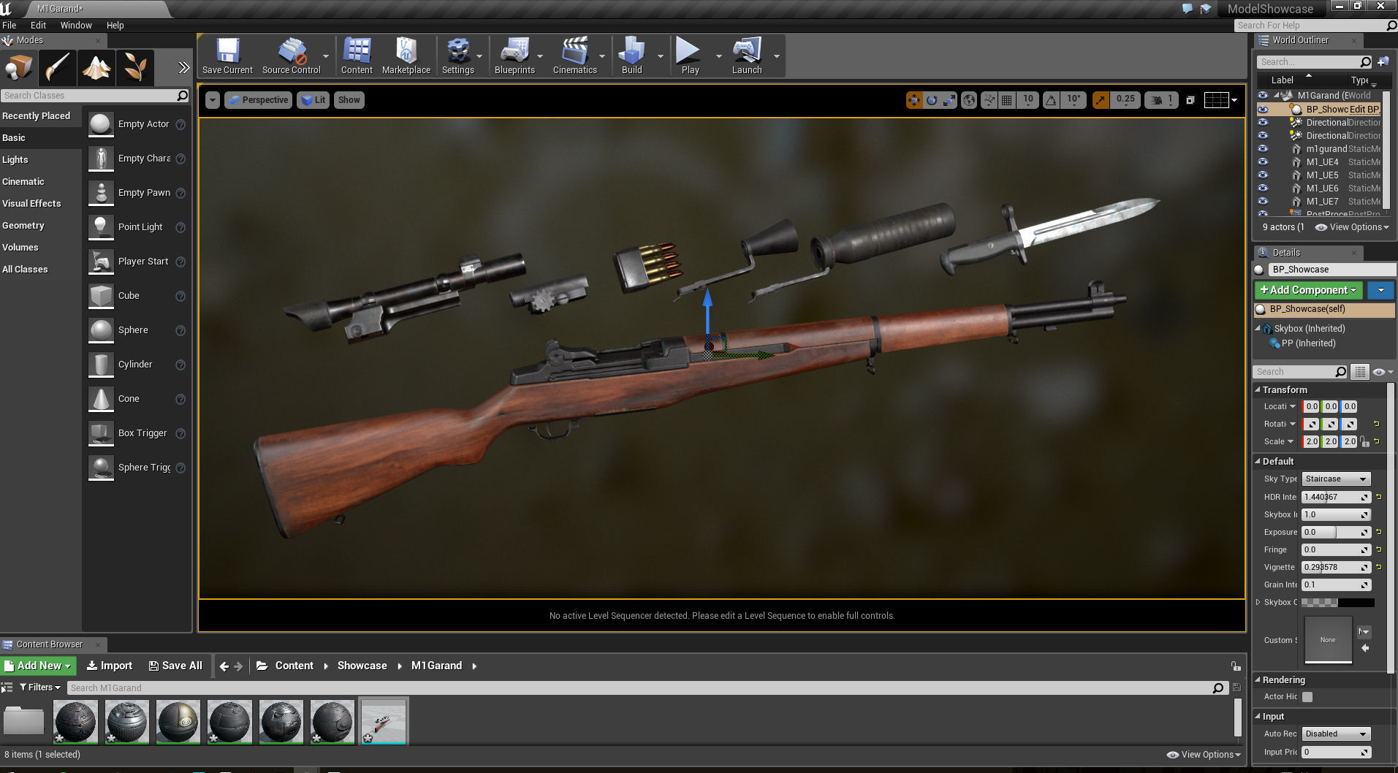Select the Place mode icon
Screen dimensions: 1398x773
point(19,68)
